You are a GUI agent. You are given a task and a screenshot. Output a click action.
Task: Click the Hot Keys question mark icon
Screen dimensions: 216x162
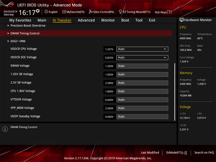click(x=169, y=12)
